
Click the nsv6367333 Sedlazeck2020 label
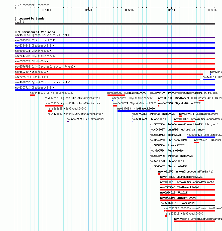(x=178, y=98)
